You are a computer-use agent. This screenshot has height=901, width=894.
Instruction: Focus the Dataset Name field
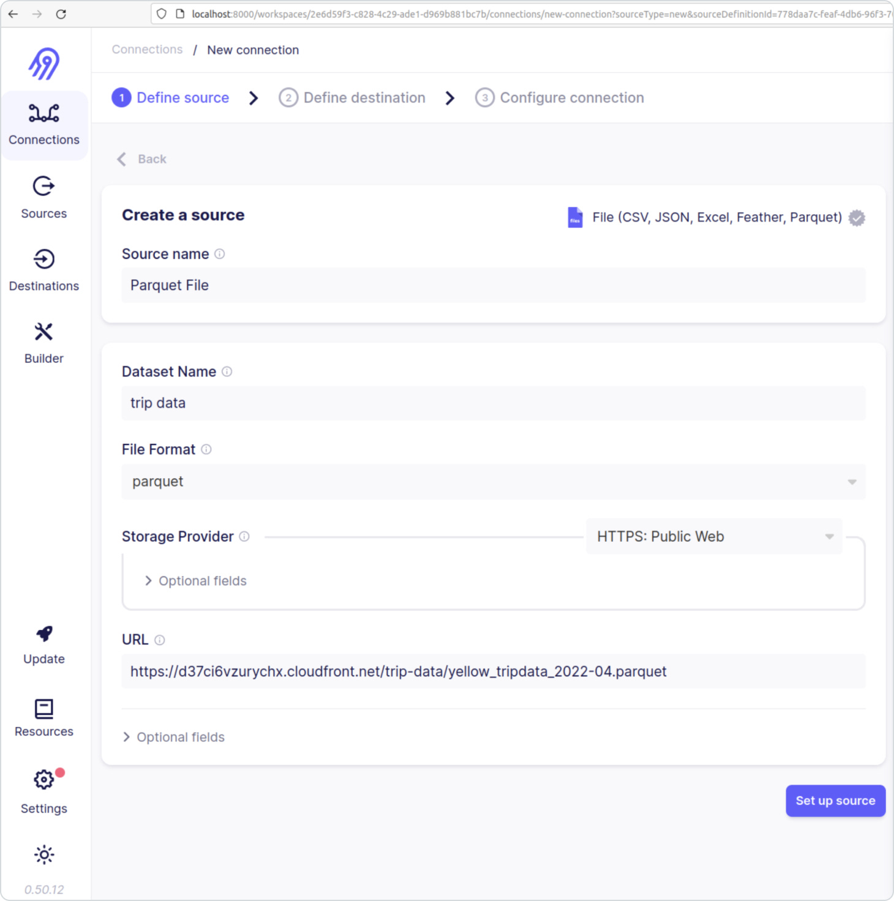(494, 403)
